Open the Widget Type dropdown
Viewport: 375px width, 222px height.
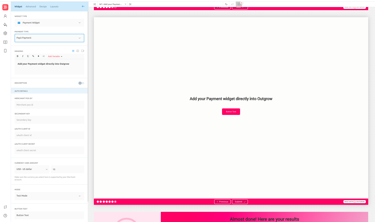point(49,23)
